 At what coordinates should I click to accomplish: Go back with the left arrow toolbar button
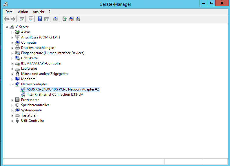[x=6, y=19]
